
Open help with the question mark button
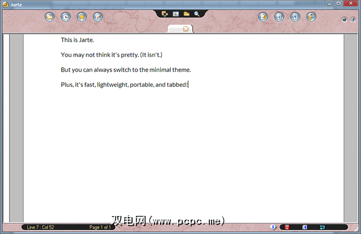click(353, 20)
